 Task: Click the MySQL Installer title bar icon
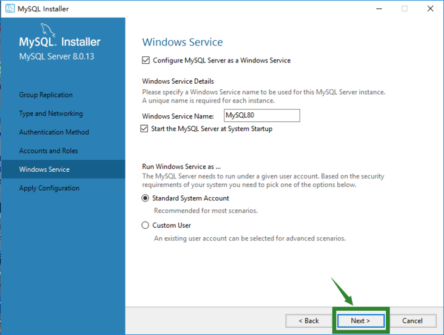[10, 8]
